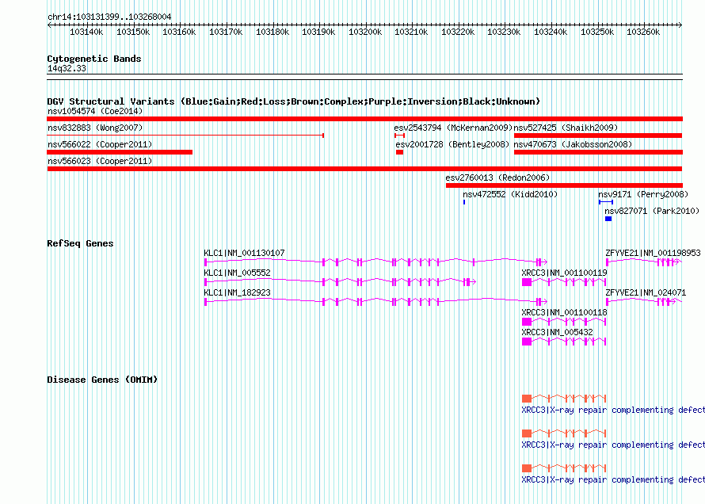This screenshot has height=504, width=705.
Task: Select the KLC1|NM_001130107 transcript label
Action: 244,253
